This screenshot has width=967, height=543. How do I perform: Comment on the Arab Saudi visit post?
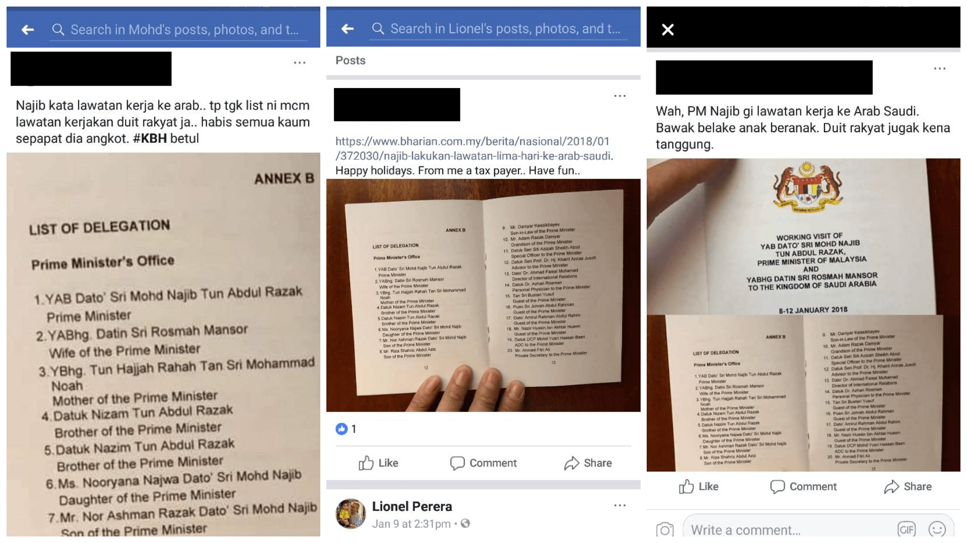pyautogui.click(x=803, y=487)
